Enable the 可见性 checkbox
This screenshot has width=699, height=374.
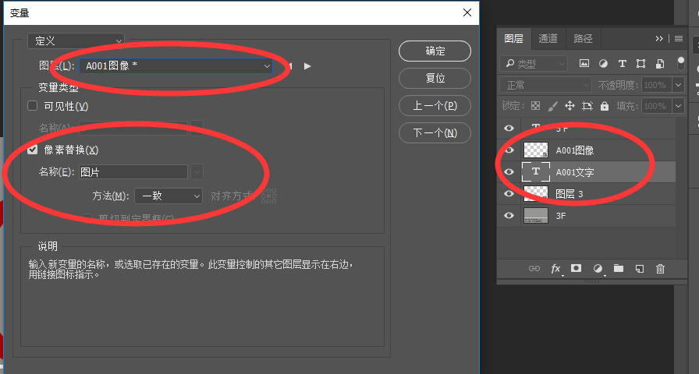pyautogui.click(x=33, y=106)
